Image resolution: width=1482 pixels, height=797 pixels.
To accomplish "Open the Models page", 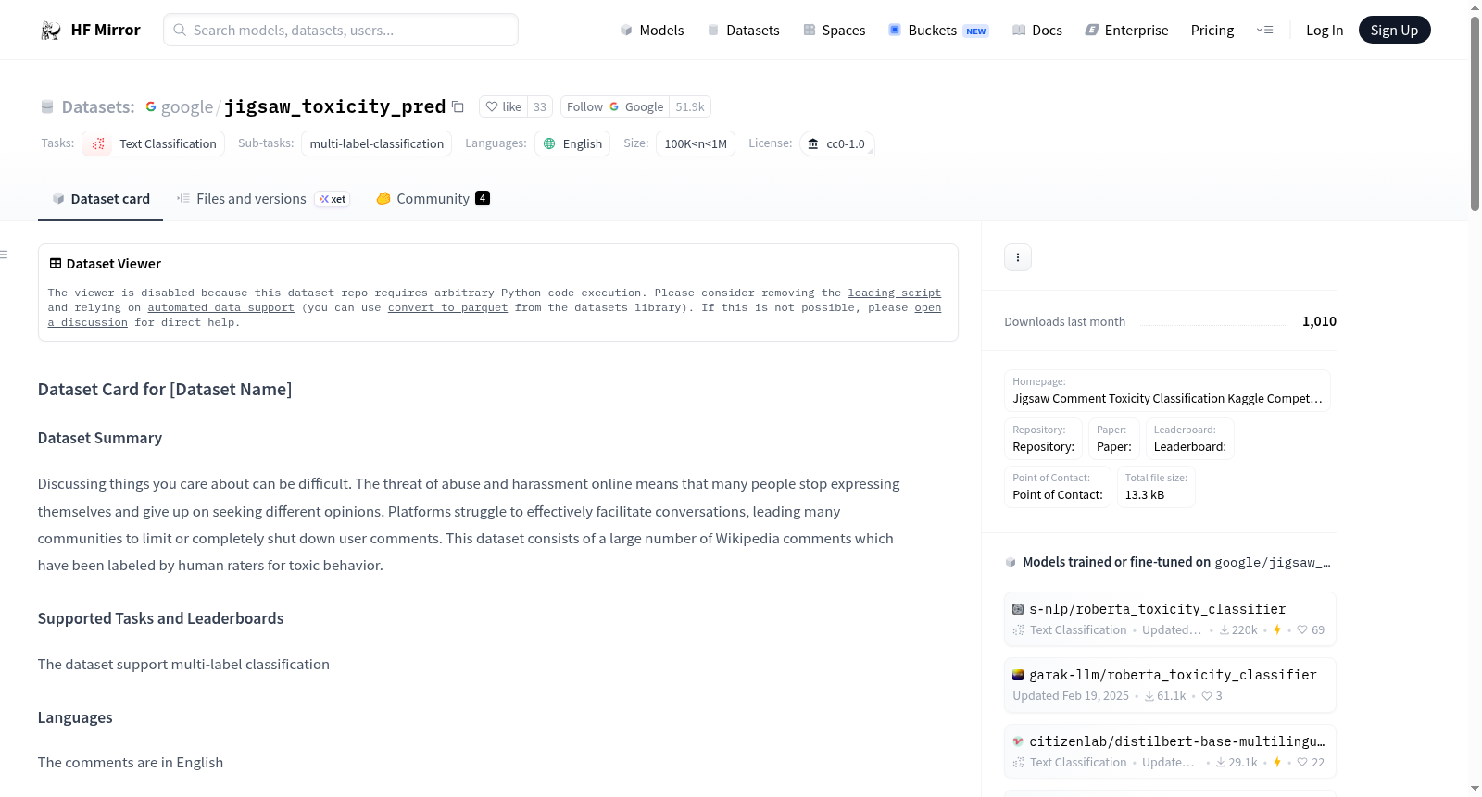I will pyautogui.click(x=652, y=30).
